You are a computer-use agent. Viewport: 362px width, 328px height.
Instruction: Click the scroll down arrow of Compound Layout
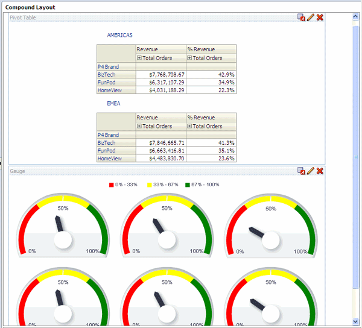(355, 321)
